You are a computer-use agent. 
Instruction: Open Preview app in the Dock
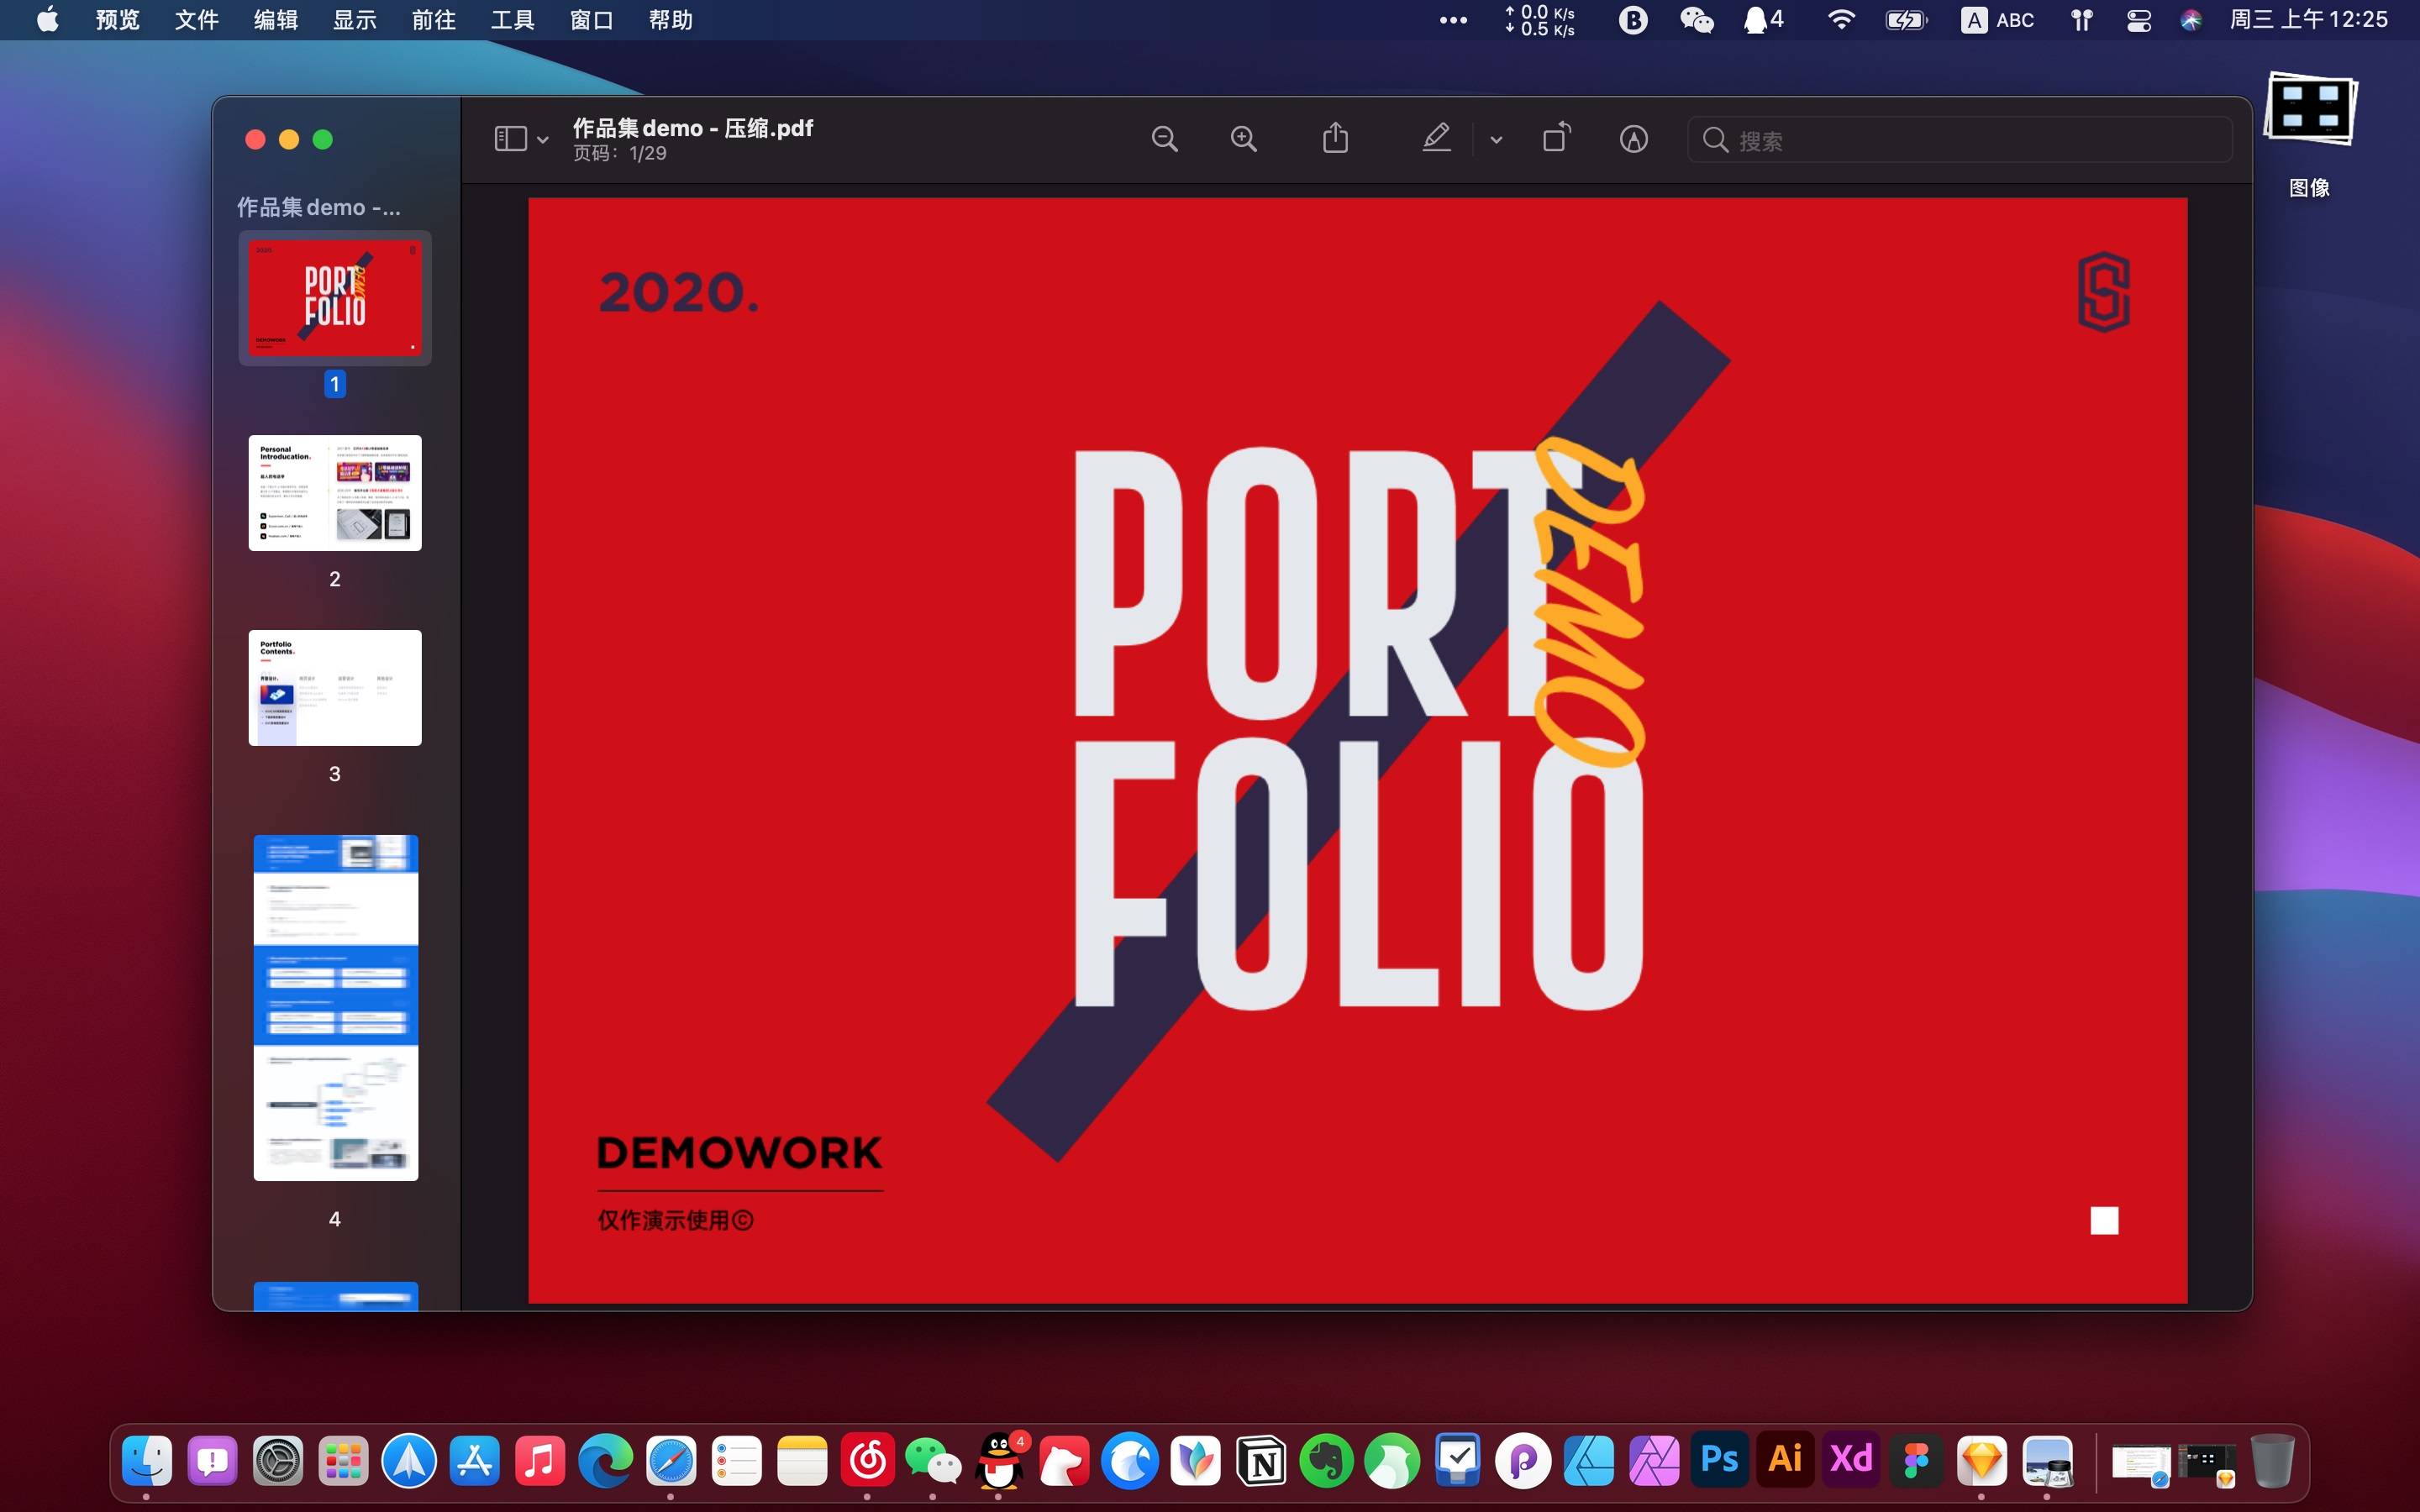2047,1461
